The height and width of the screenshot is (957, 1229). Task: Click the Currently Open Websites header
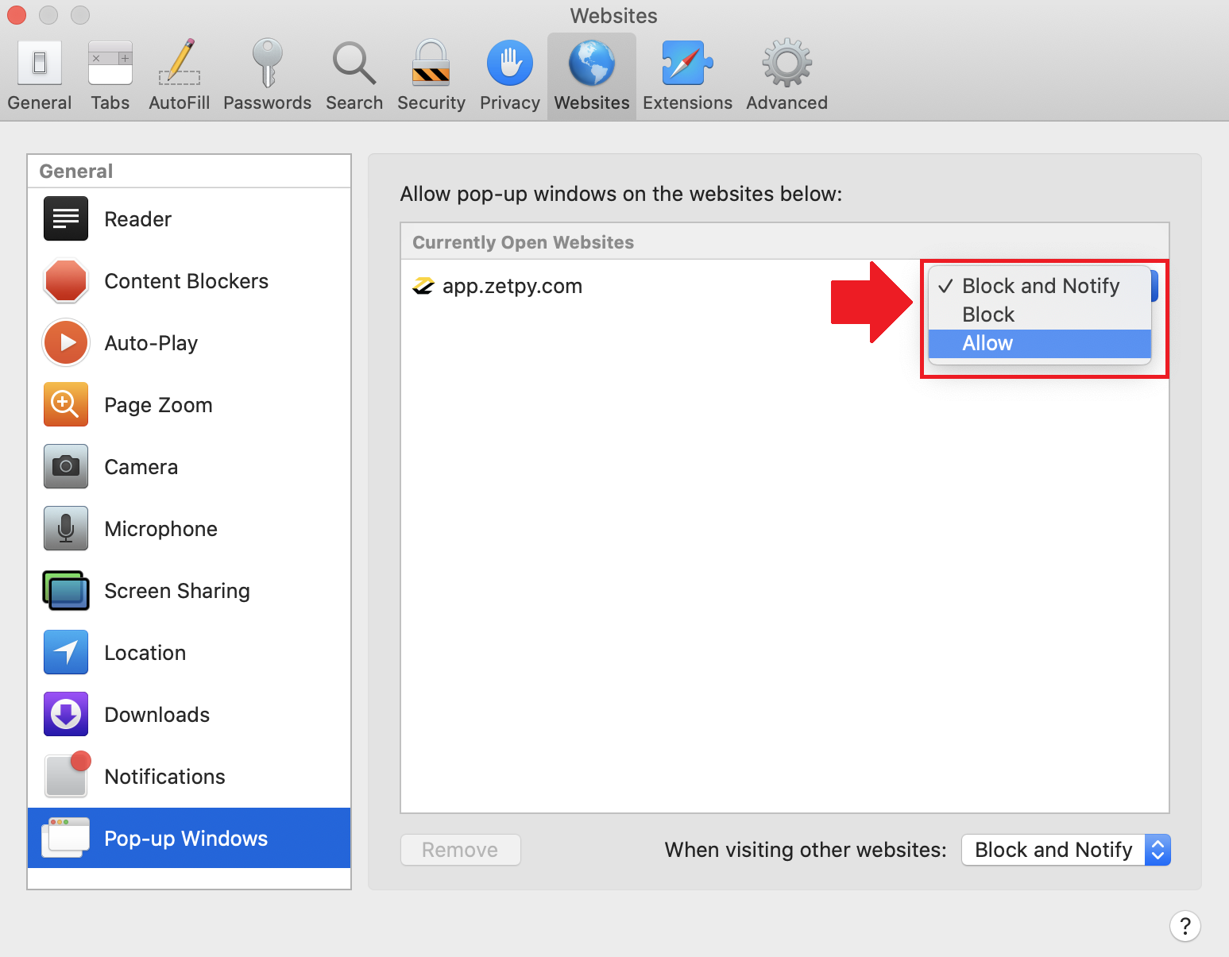pos(524,242)
